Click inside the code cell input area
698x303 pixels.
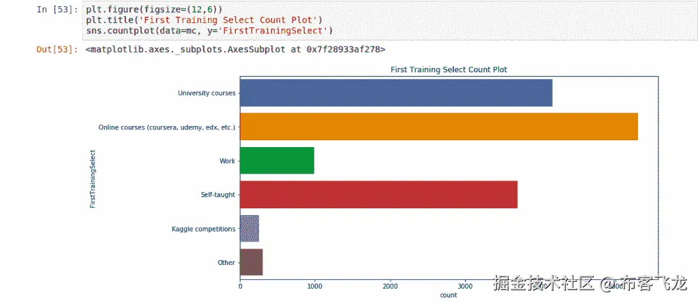click(x=390, y=20)
